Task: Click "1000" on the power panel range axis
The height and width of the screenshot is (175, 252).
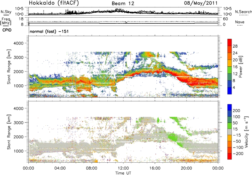Action: click(18, 86)
